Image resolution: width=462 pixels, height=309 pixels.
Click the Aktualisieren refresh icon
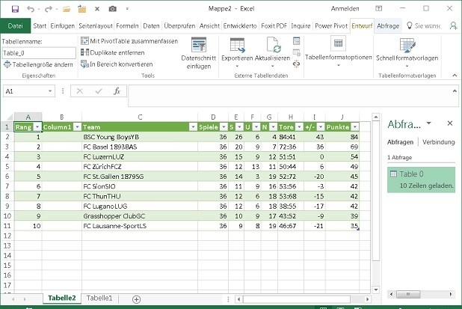[x=273, y=45]
